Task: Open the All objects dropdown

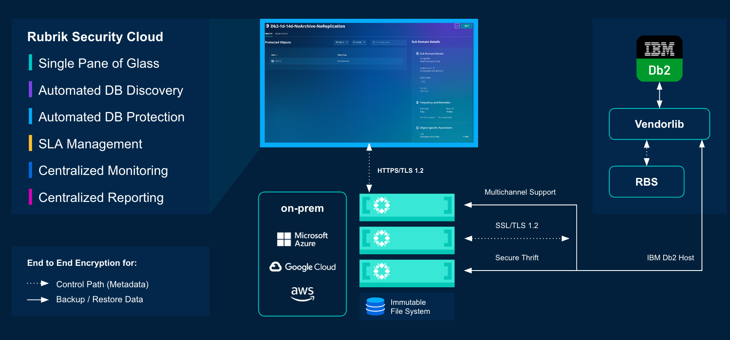Action: pyautogui.click(x=341, y=42)
